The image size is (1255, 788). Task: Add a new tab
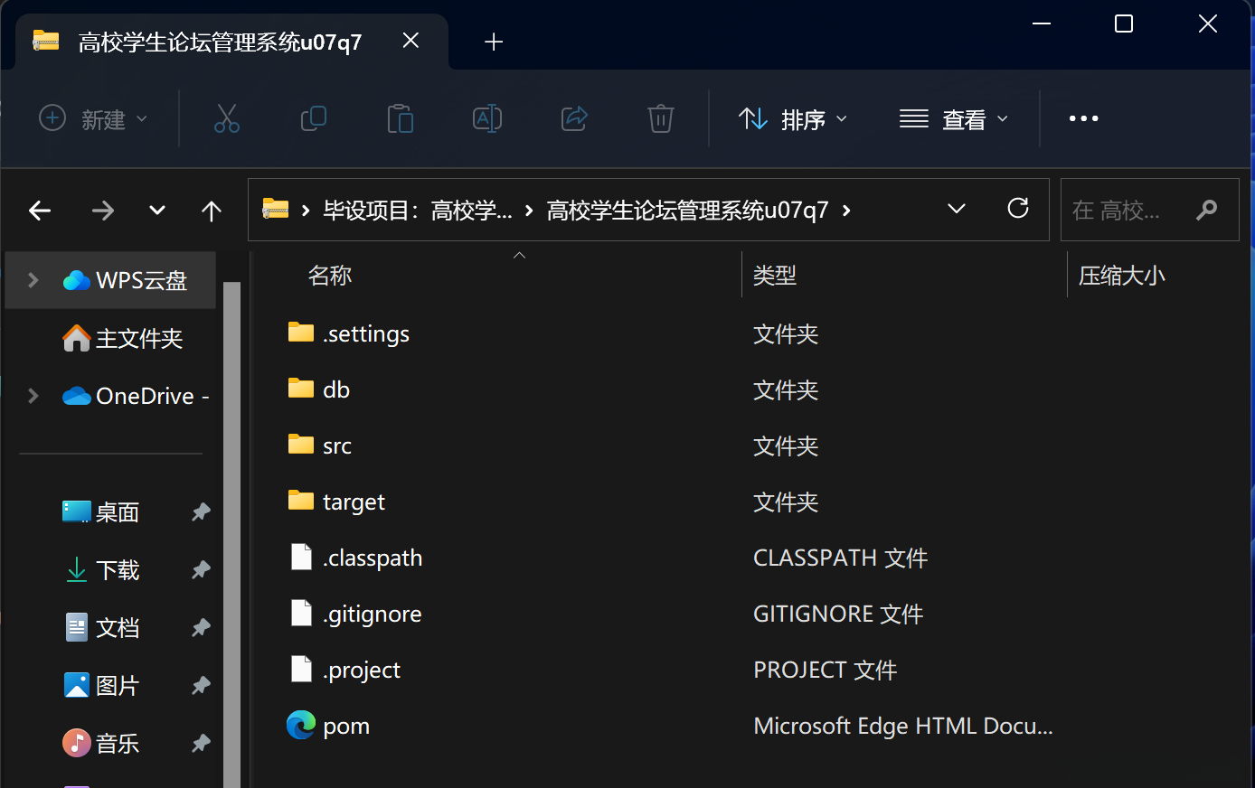point(494,42)
